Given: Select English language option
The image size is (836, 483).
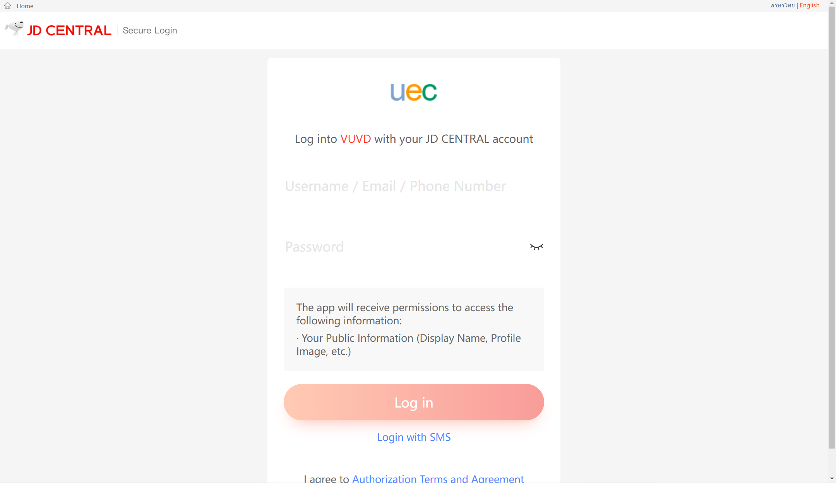Looking at the screenshot, I should click(810, 5).
